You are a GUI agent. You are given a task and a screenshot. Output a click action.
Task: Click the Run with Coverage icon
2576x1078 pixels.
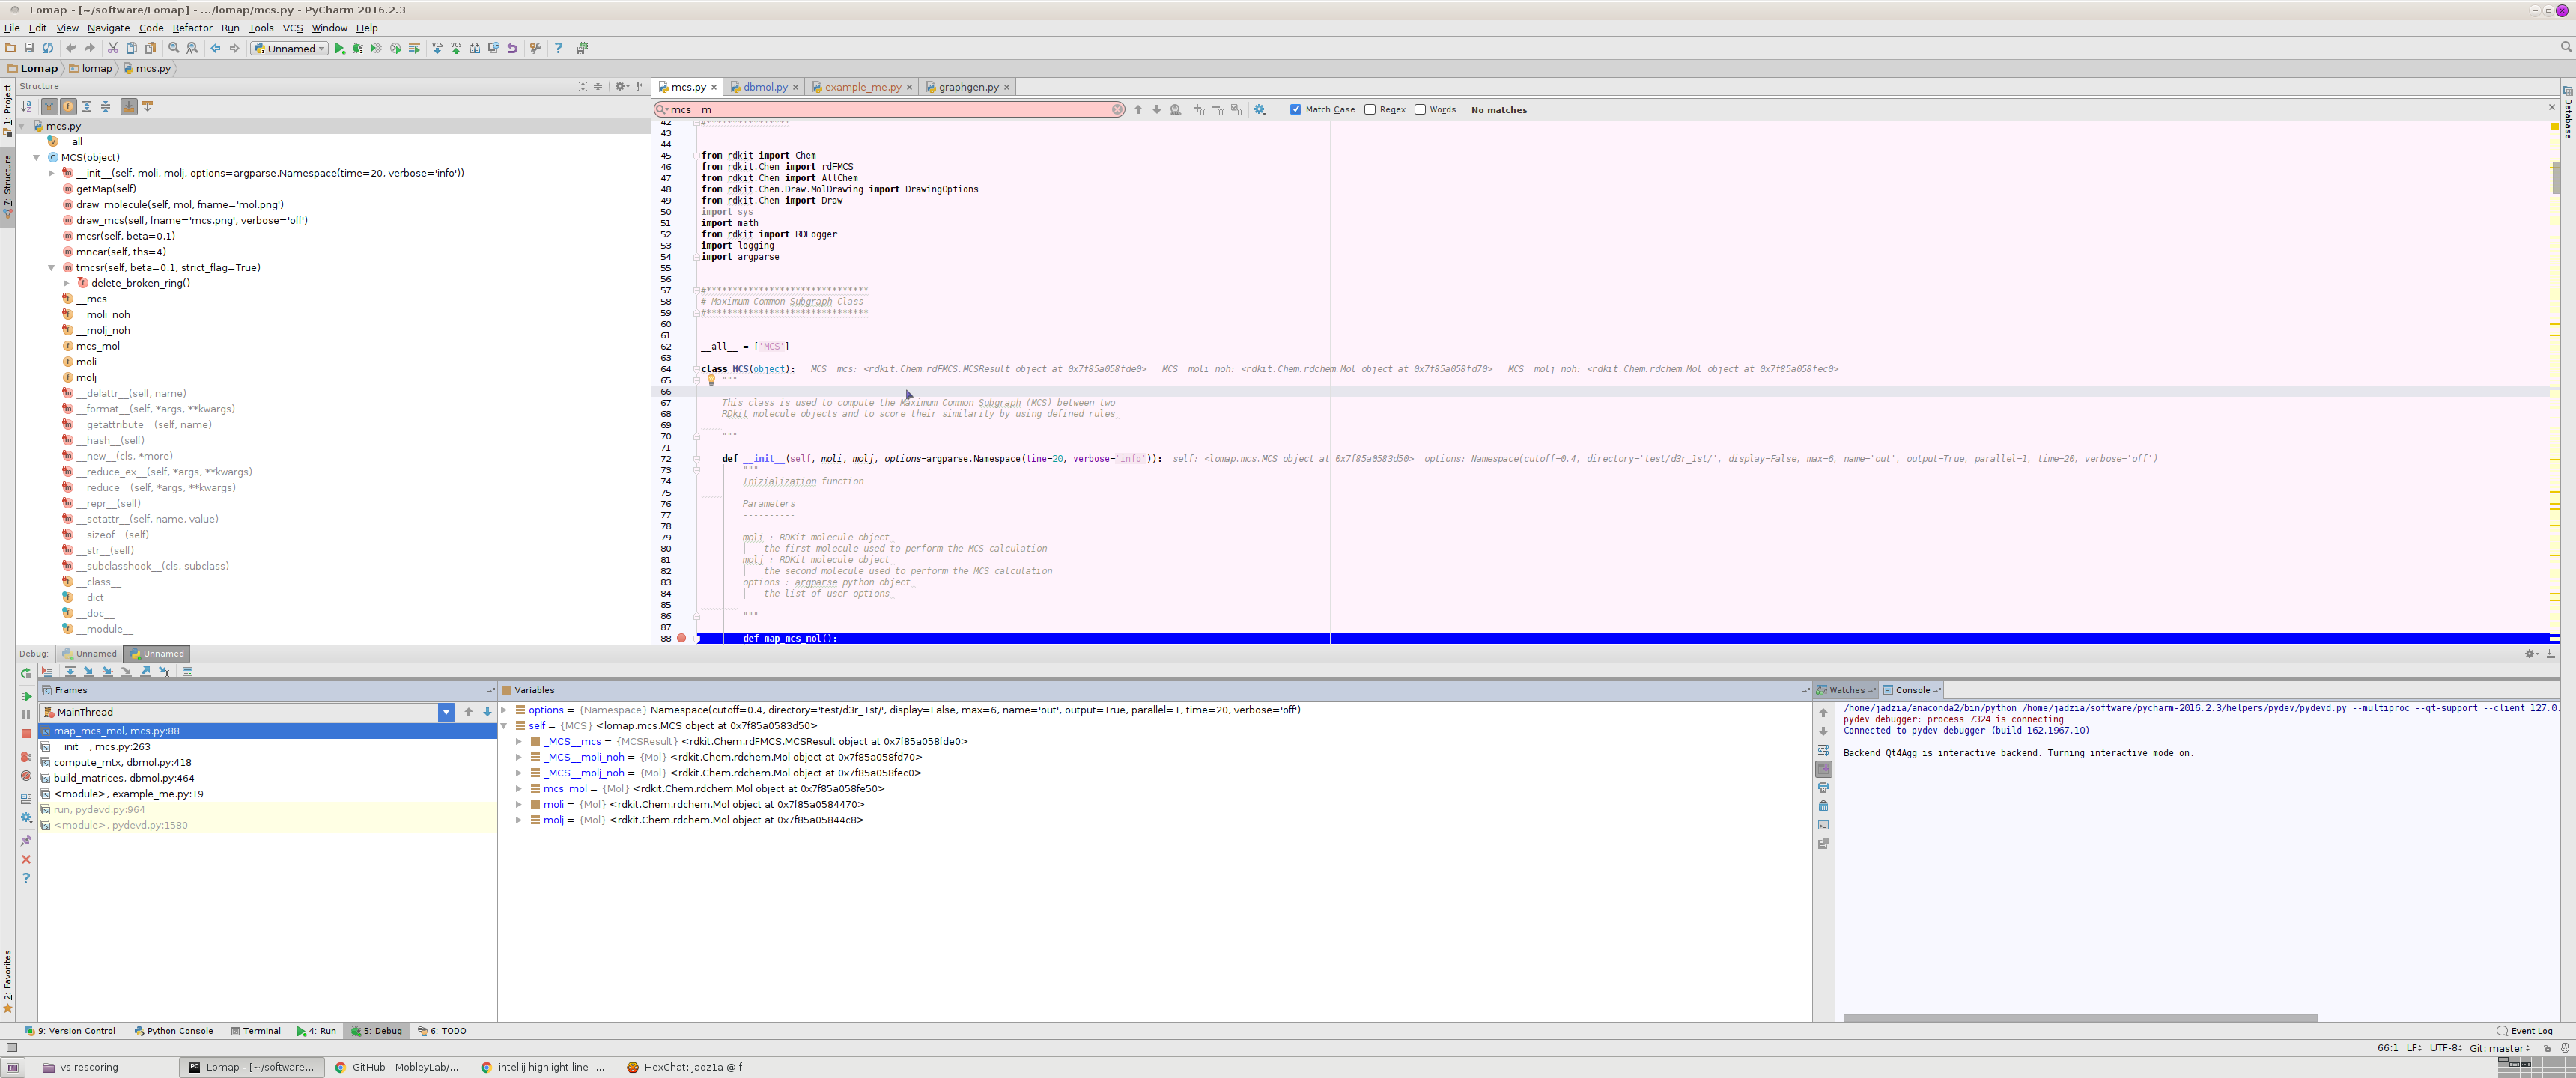377,48
